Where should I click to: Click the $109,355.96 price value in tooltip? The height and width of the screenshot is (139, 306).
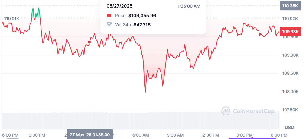[x=142, y=16]
